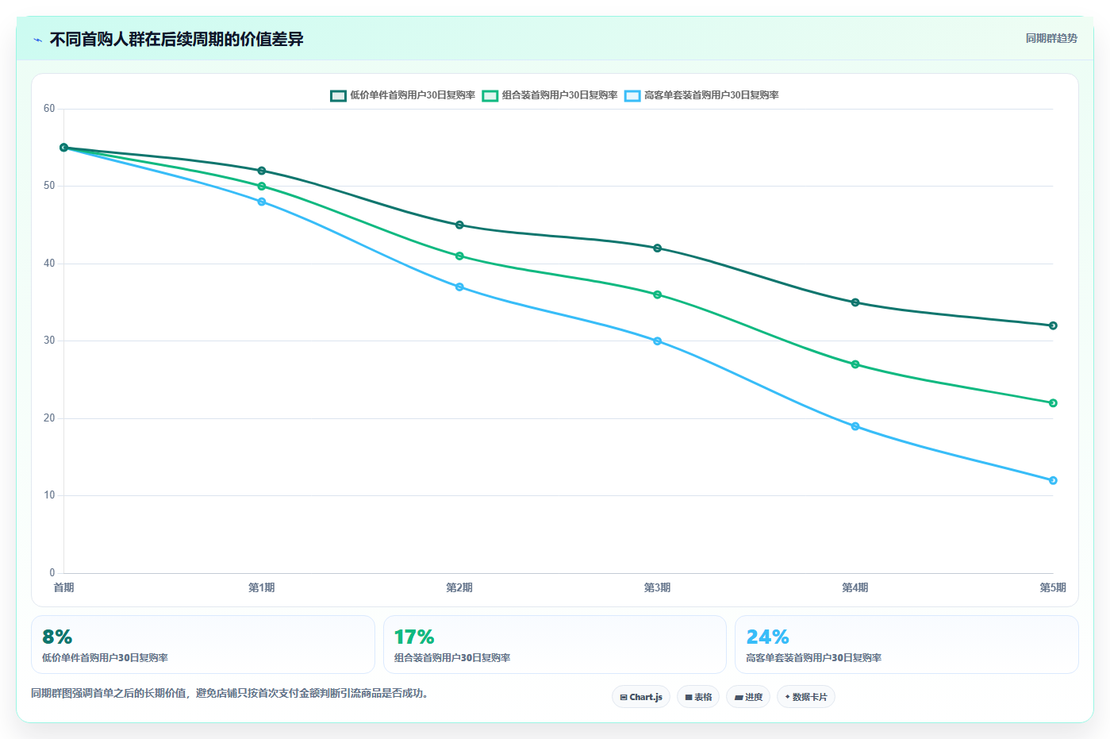Viewport: 1110px width, 739px height.
Task: Click the 第5期 axis label
Action: (x=1053, y=587)
